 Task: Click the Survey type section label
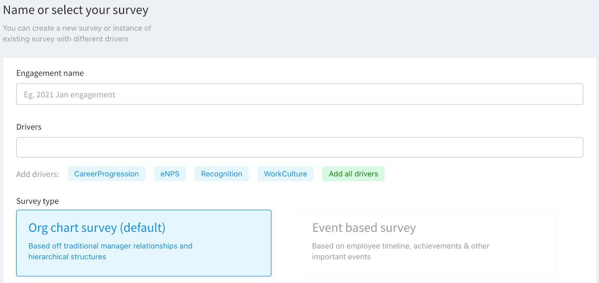tap(37, 201)
